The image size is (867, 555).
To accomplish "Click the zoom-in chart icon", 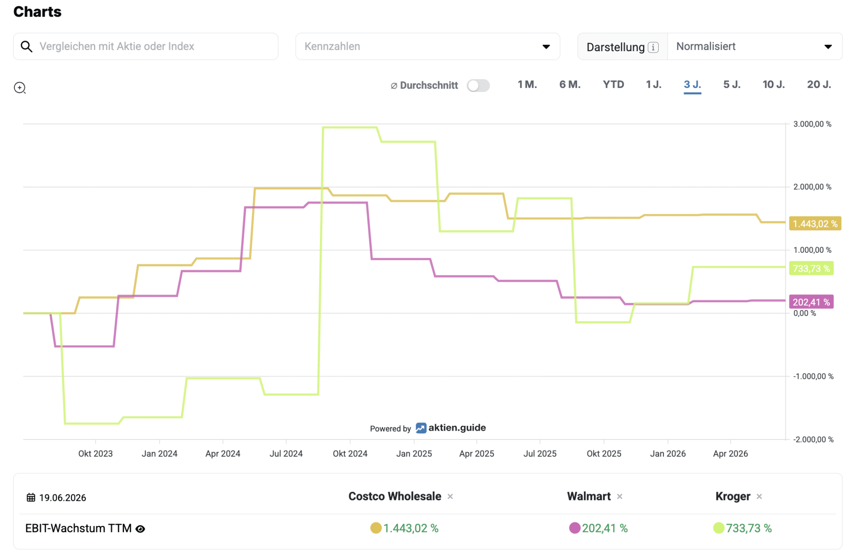I will [x=20, y=88].
